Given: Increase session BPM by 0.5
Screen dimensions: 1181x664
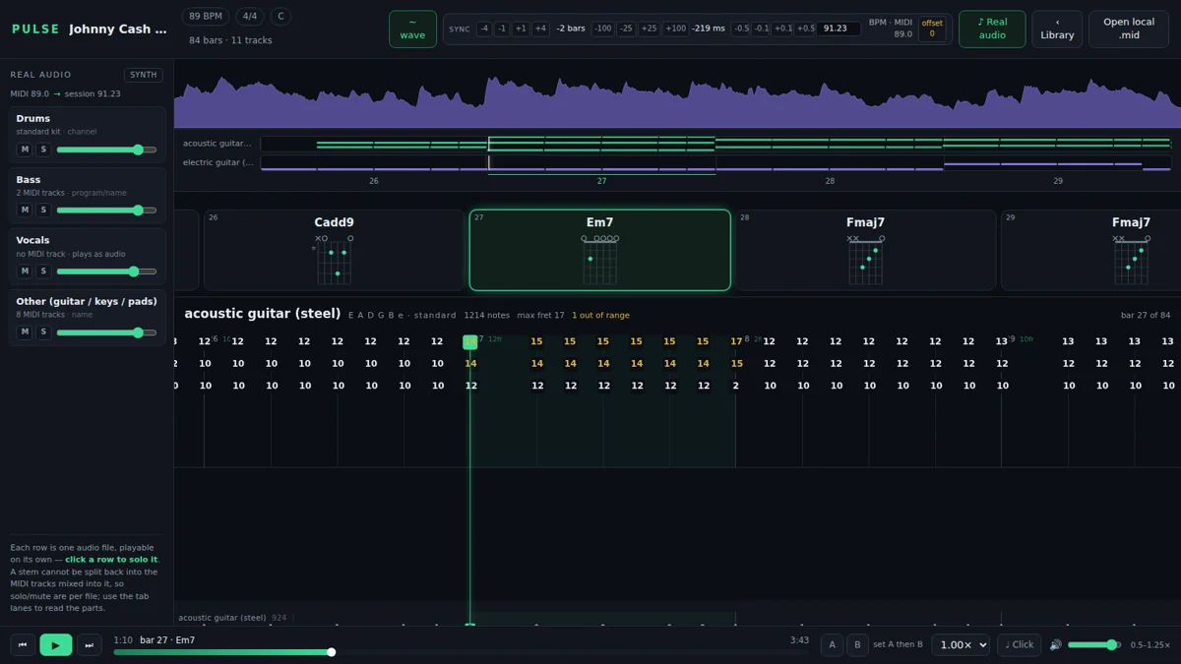Looking at the screenshot, I should [x=805, y=29].
